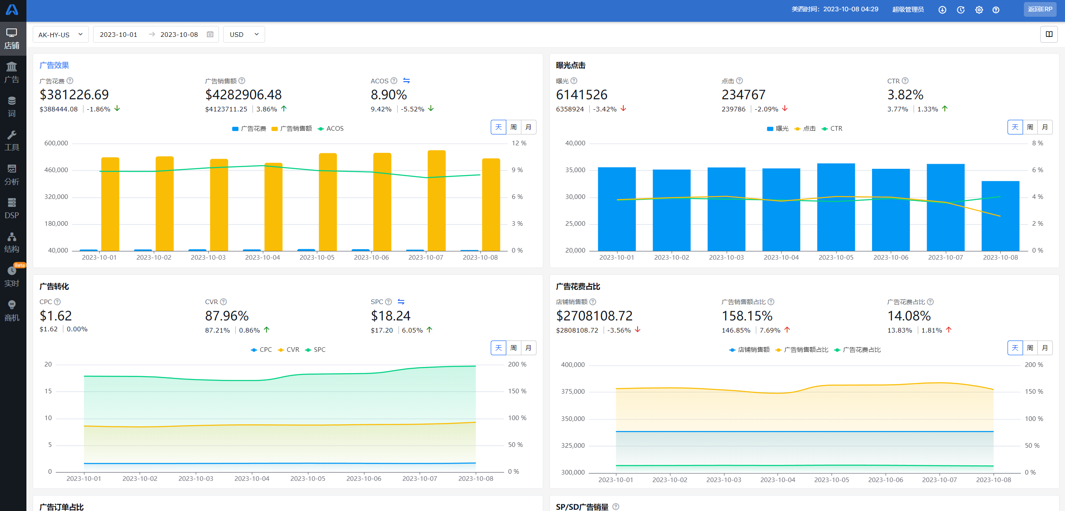The width and height of the screenshot is (1065, 511).
Task: Open the 分析 analysis sidebar section
Action: 12,175
